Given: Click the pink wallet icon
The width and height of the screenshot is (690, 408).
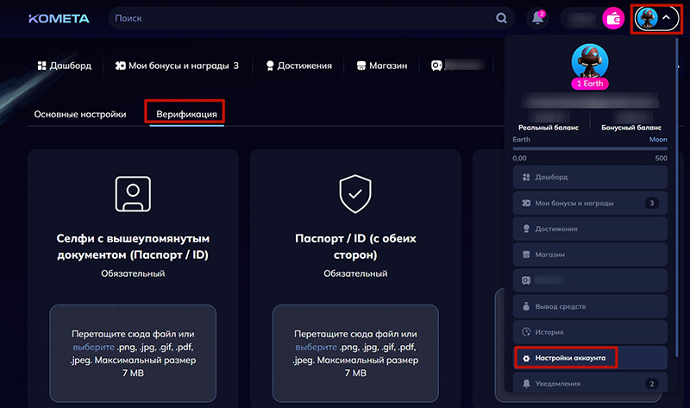Looking at the screenshot, I should [x=614, y=18].
